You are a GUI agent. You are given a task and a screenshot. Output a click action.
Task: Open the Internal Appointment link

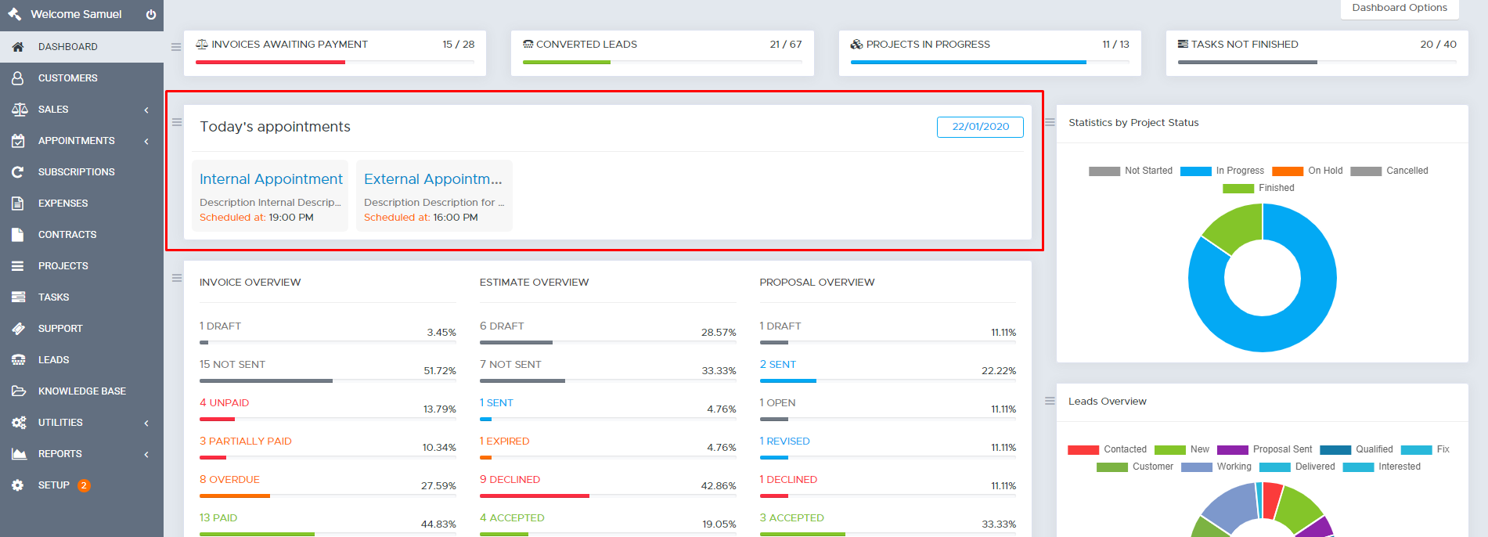[271, 179]
